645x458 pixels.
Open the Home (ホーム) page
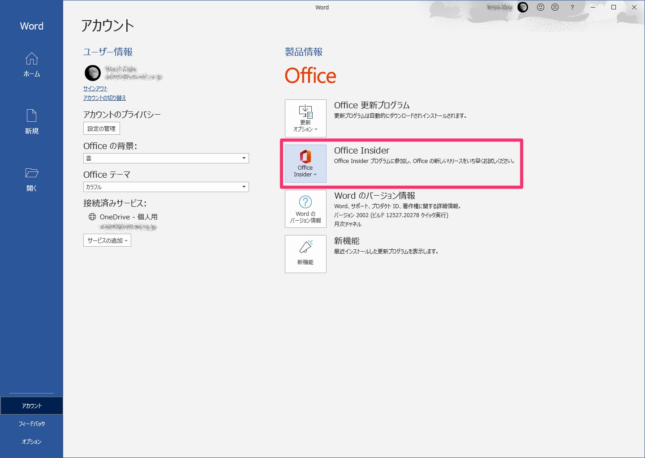click(31, 65)
